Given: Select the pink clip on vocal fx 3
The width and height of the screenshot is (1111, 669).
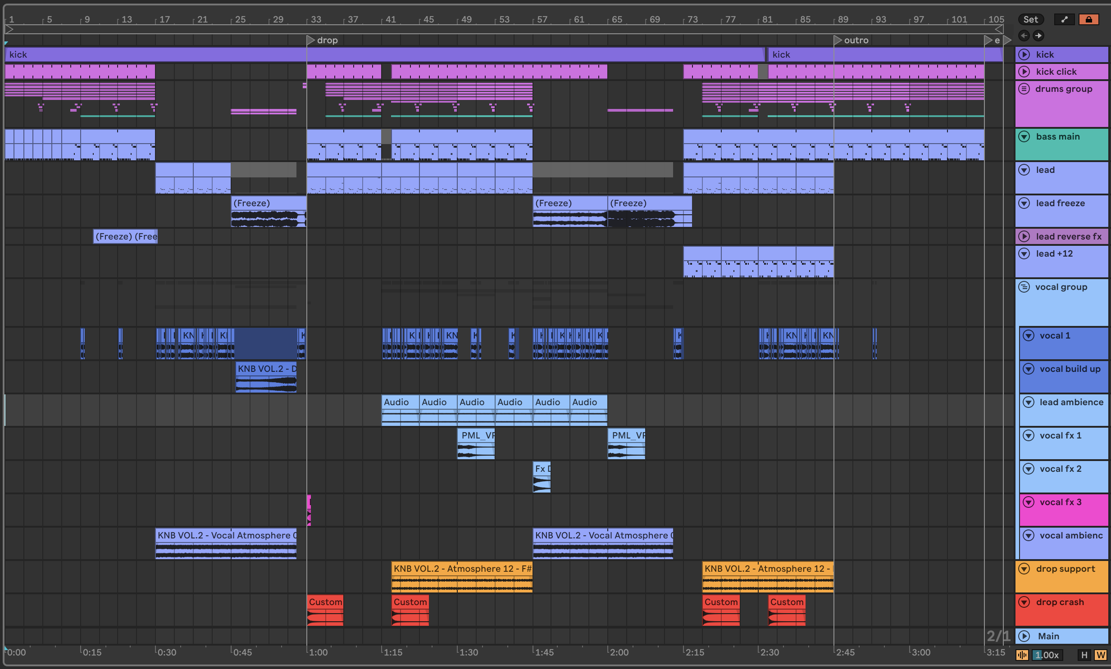Looking at the screenshot, I should (x=309, y=511).
